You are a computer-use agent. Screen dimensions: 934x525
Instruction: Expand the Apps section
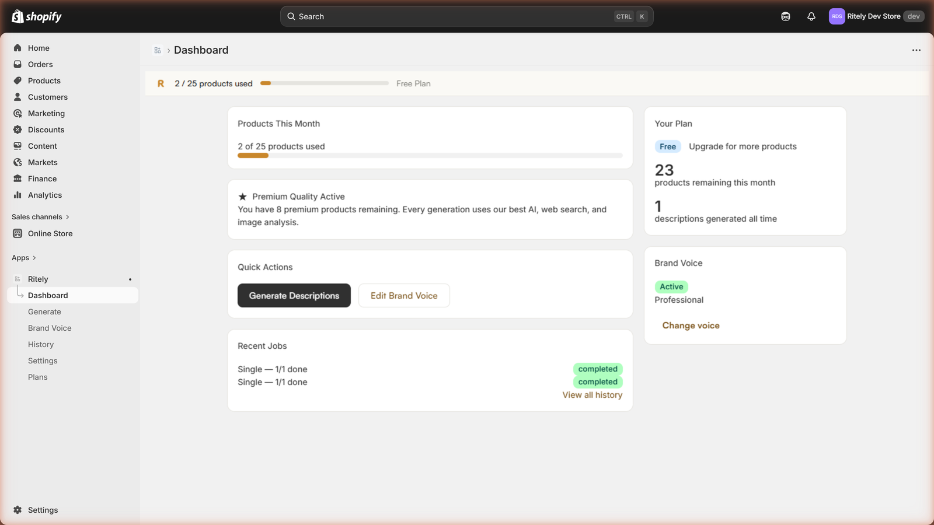[x=24, y=257]
